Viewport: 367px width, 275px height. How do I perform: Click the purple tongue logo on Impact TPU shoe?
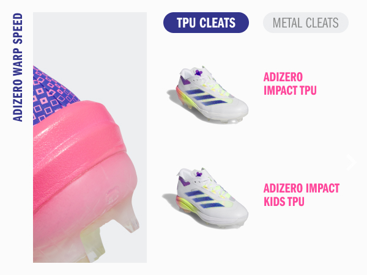(x=198, y=73)
